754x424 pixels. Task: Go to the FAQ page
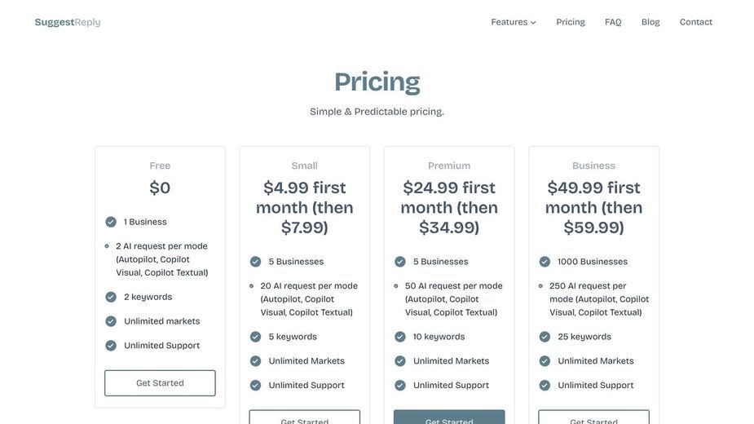pos(613,22)
